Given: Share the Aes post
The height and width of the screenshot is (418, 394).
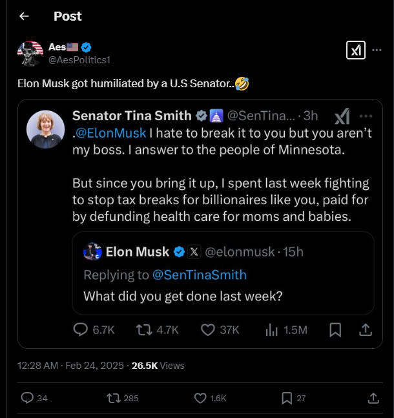Looking at the screenshot, I should click(x=373, y=398).
